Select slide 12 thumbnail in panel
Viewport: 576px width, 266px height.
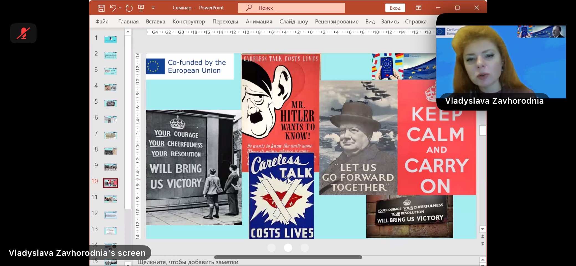coord(110,215)
